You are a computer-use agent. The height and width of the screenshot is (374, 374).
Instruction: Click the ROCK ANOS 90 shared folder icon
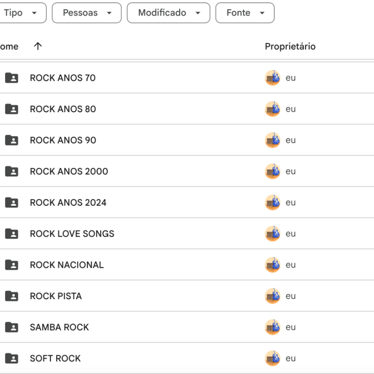pyautogui.click(x=12, y=140)
